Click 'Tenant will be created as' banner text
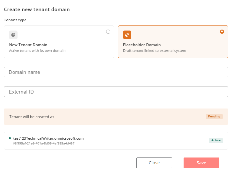This screenshot has height=175, width=233. [x=32, y=117]
